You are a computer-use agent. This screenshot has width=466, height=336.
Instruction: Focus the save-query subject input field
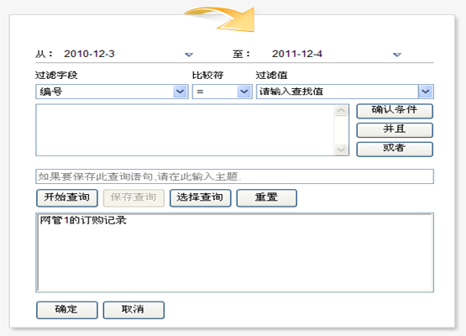coord(234,176)
